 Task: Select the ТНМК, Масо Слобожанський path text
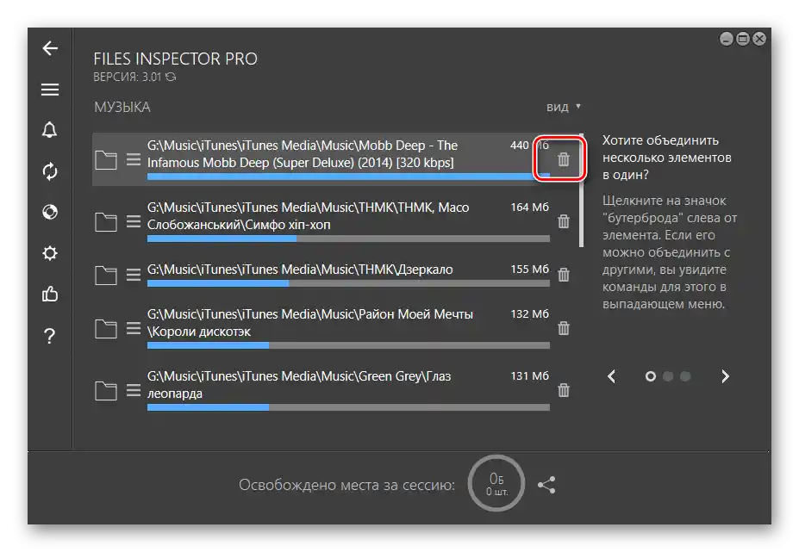(x=308, y=216)
